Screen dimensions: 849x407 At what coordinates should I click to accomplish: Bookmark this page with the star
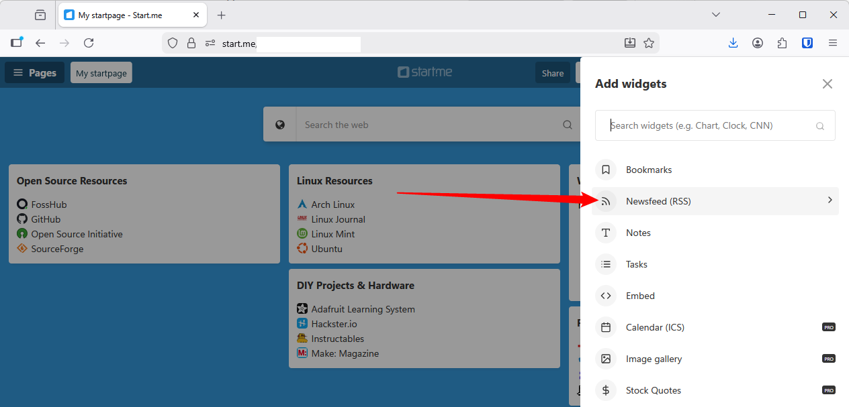pos(649,43)
